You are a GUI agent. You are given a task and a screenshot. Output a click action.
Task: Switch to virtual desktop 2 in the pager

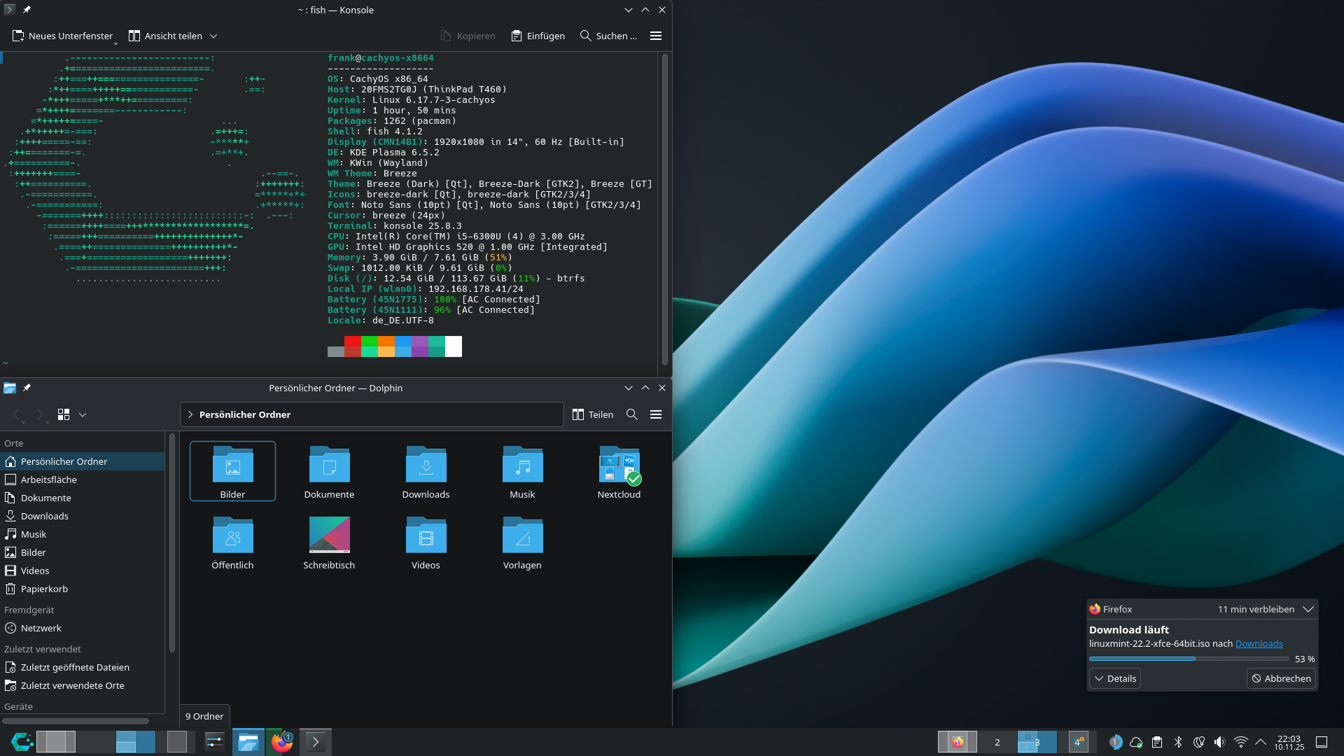pyautogui.click(x=997, y=742)
